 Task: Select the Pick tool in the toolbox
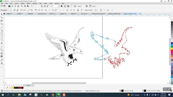pyautogui.click(x=2, y=14)
